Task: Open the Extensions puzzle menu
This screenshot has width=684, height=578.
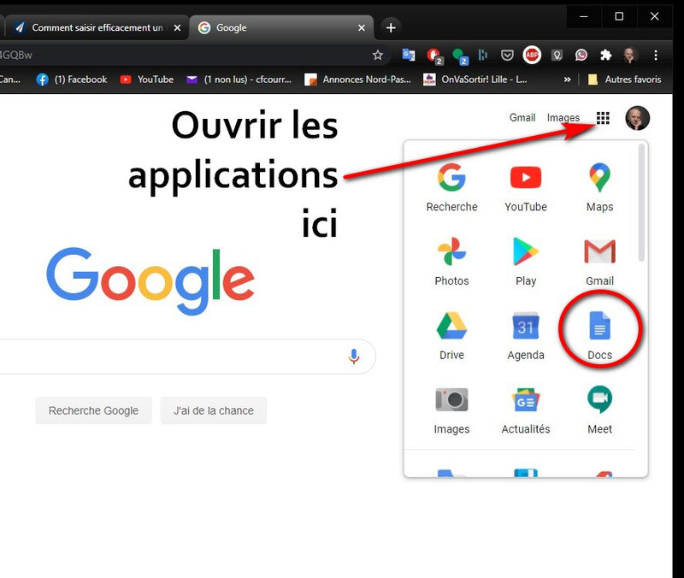Action: tap(605, 55)
